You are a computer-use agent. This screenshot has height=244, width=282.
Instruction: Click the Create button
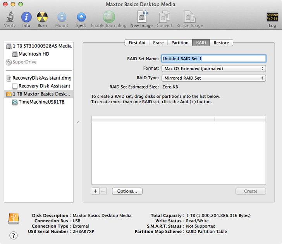coord(251,191)
